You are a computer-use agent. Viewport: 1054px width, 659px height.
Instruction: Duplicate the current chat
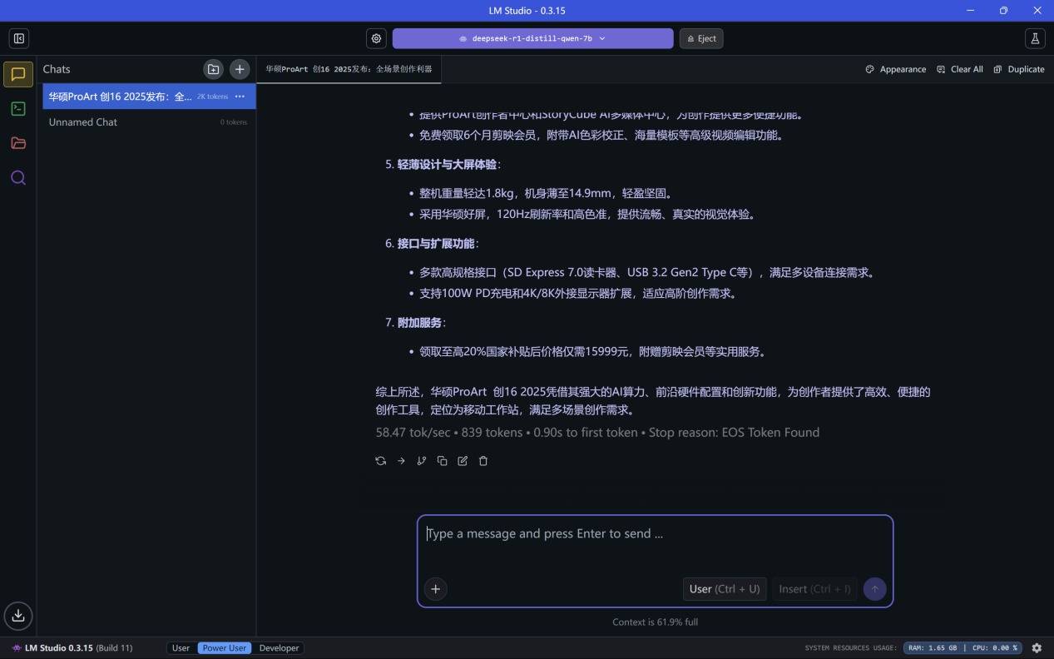click(1019, 69)
